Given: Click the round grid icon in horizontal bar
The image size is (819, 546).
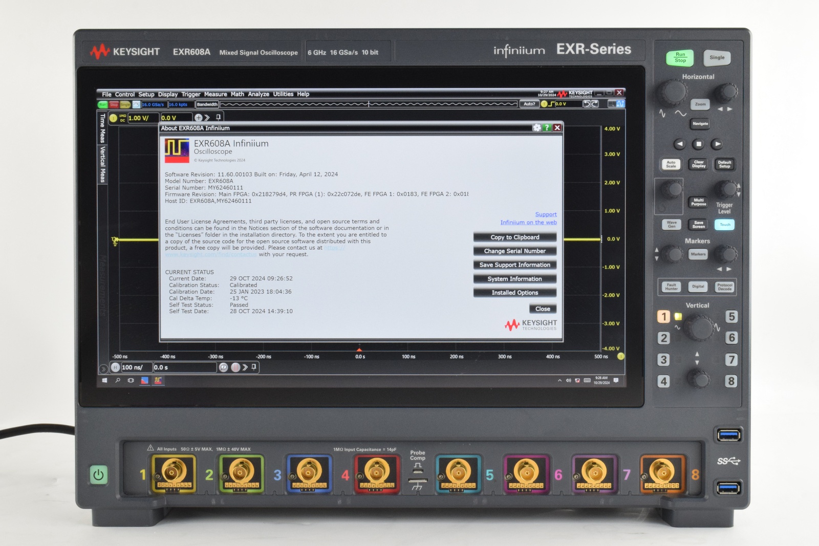Looking at the screenshot, I should [x=235, y=367].
